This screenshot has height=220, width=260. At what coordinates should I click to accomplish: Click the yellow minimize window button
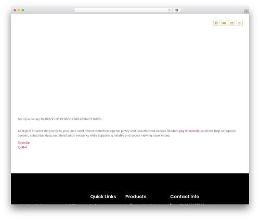[19, 10]
